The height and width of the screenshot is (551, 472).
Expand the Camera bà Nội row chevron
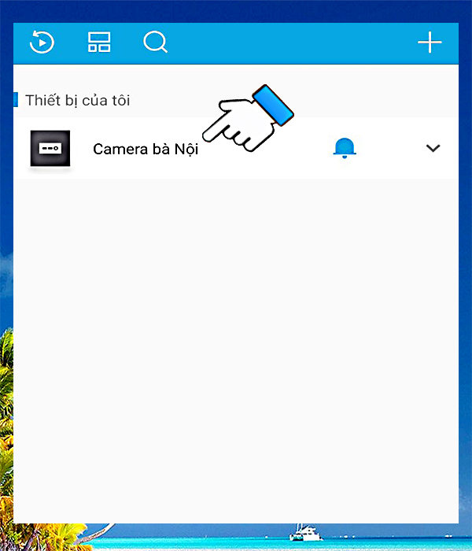[x=433, y=148]
